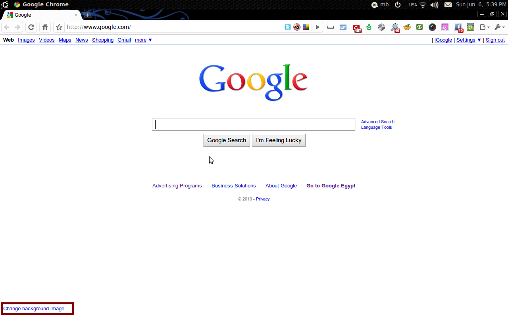Open the Facebook extension showing 10 notifications
The height and width of the screenshot is (317, 508).
coord(458,28)
